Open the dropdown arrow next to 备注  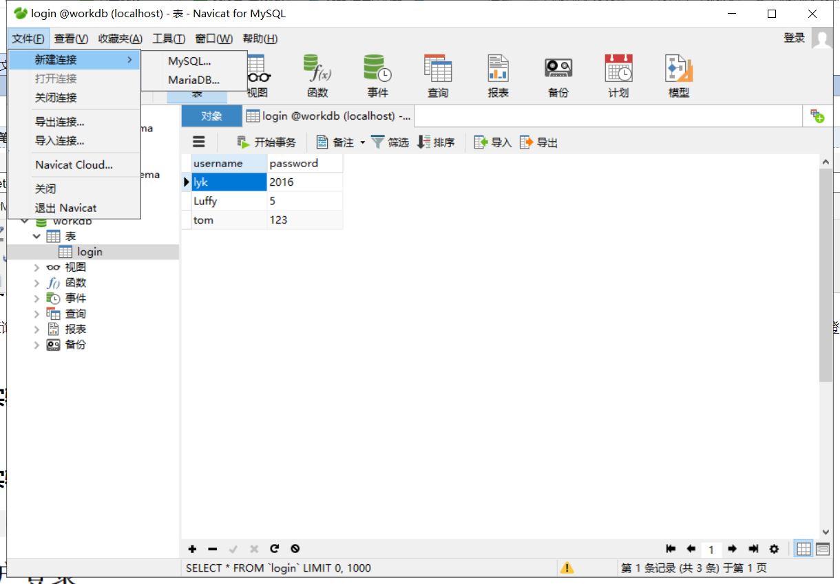coord(363,142)
